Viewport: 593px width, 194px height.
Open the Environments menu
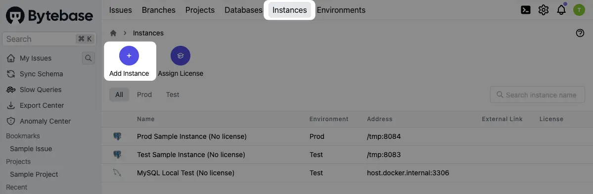point(341,10)
